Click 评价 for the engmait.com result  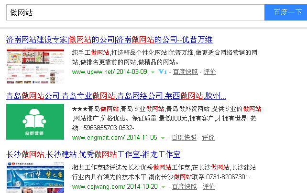pyautogui.click(x=208, y=138)
